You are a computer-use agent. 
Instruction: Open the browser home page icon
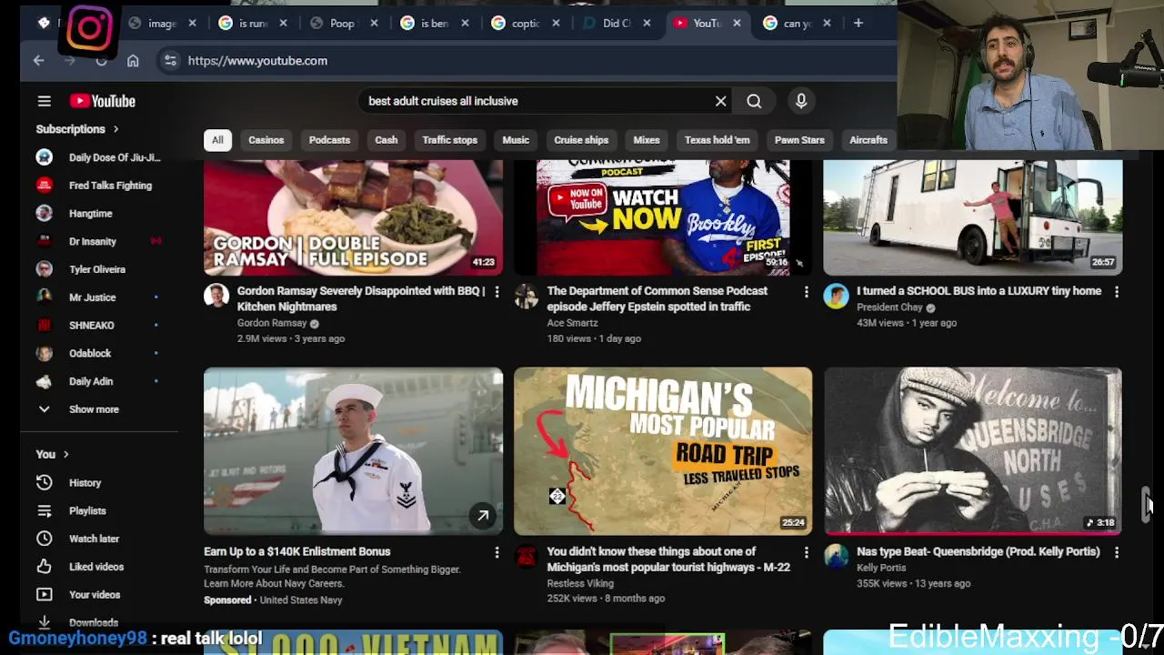click(x=133, y=60)
